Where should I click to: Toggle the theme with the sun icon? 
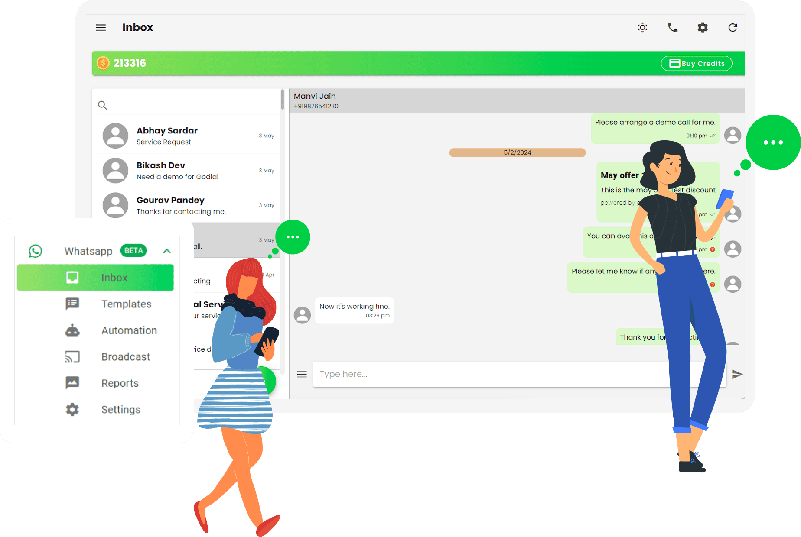pyautogui.click(x=642, y=27)
